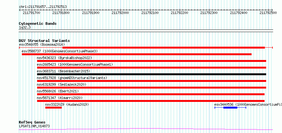Open esv2665423 (1000GenomesConsortiumPhase1) label
This screenshot has width=282, height=133.
(75, 64)
